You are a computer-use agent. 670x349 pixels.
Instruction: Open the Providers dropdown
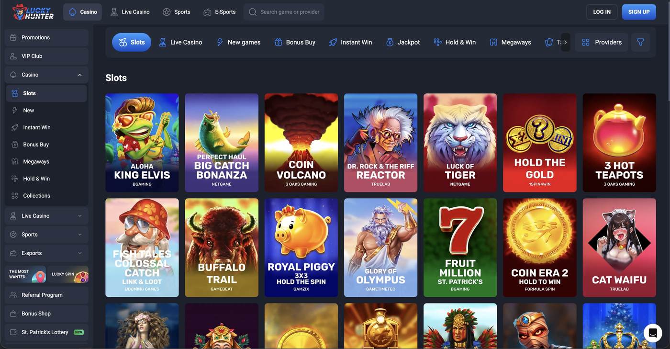point(602,42)
